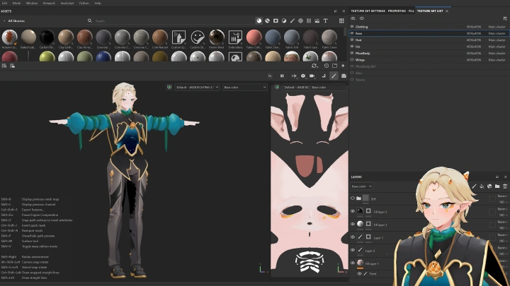Select the Carbon Fiber material thumbnail
Screen dimensions: 510x286
pyautogui.click(x=47, y=39)
